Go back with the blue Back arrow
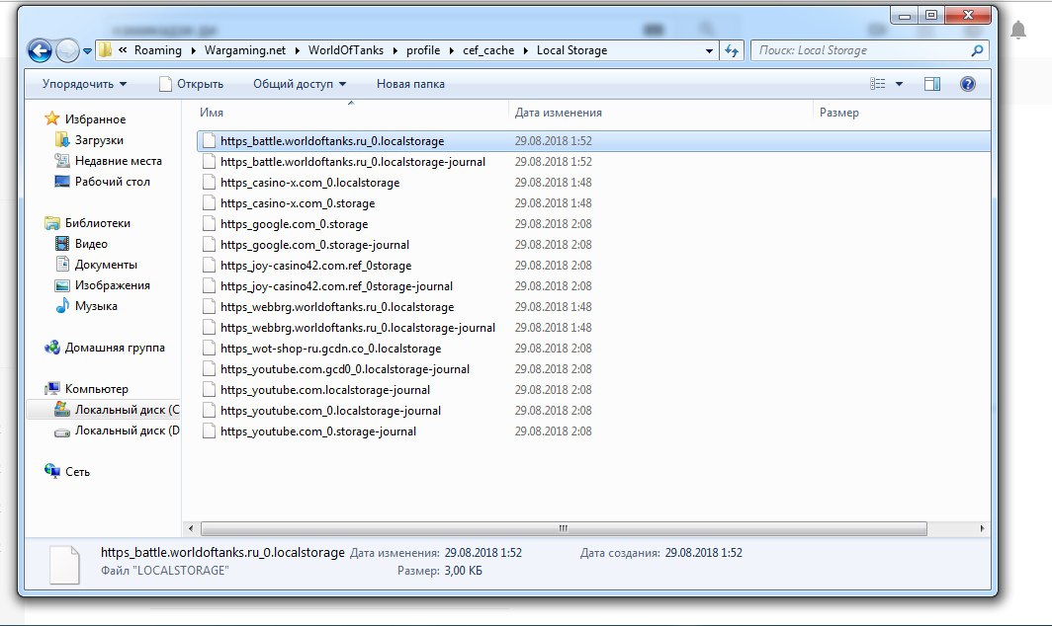 coord(40,50)
